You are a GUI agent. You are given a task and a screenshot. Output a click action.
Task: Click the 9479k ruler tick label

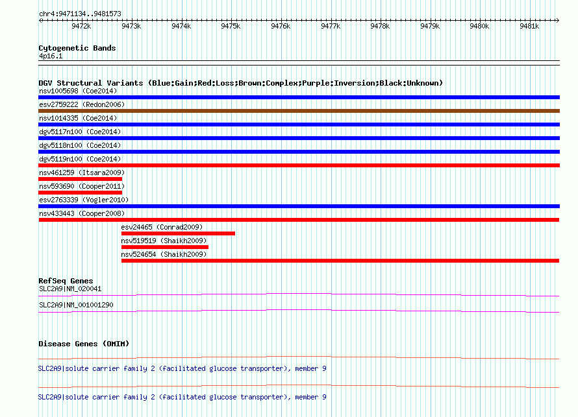point(430,26)
